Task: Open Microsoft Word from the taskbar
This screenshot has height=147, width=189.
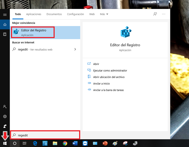Action: pyautogui.click(x=75, y=143)
